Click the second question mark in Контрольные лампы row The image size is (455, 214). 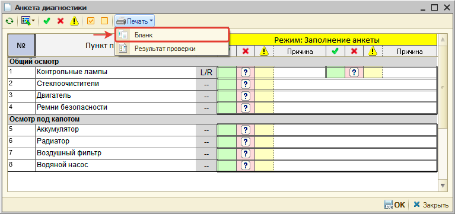[x=354, y=72]
